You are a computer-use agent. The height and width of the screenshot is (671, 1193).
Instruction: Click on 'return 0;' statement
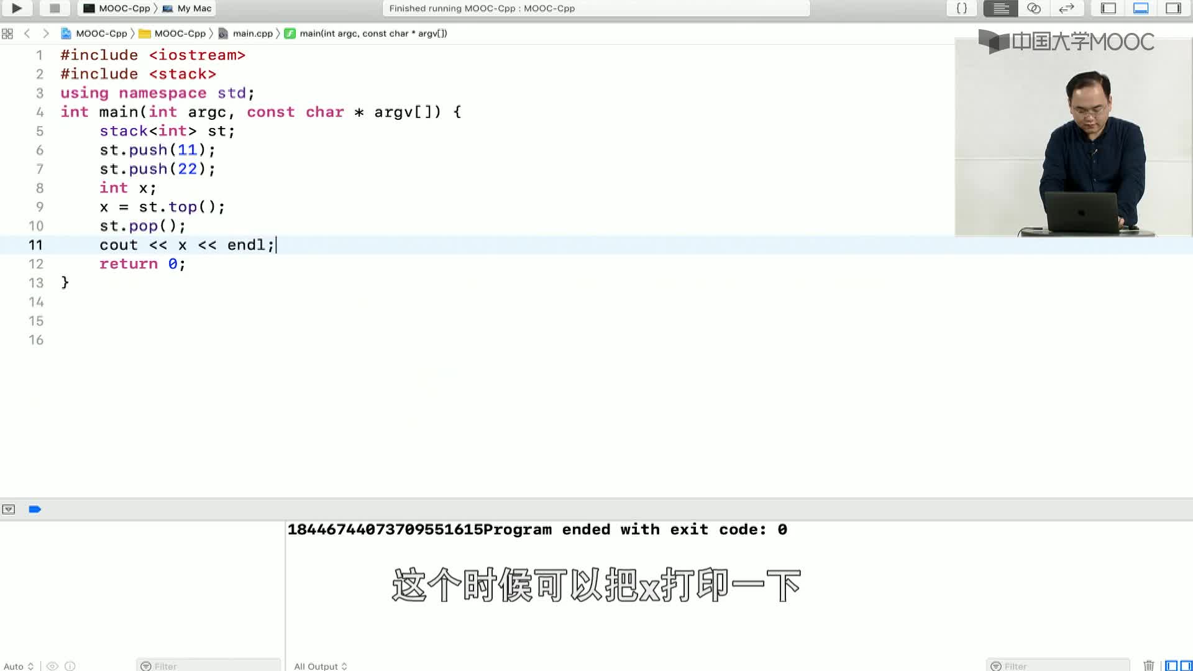point(142,264)
